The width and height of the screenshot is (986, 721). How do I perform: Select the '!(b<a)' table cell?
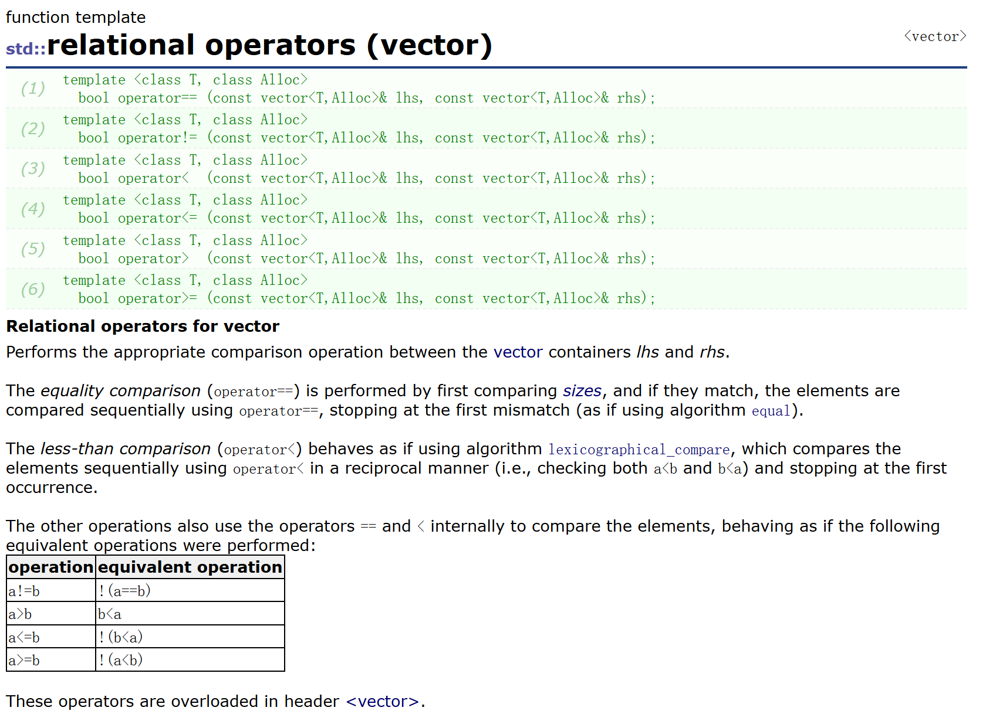click(x=190, y=637)
